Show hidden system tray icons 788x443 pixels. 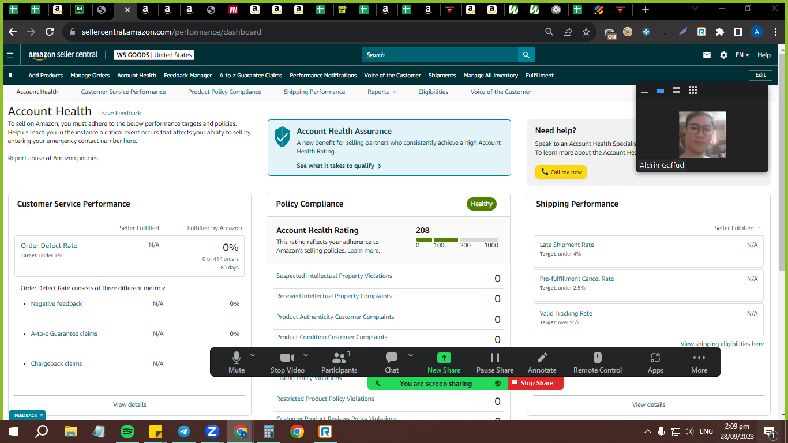(648, 431)
